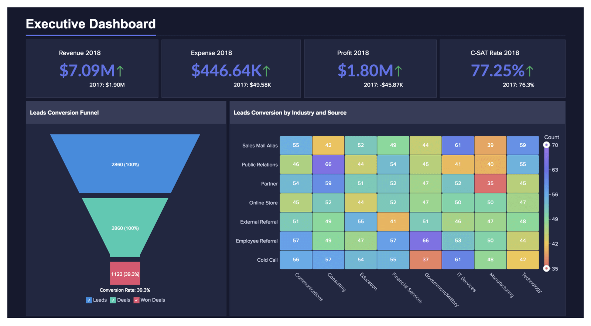Click the Count color gradient bar
The width and height of the screenshot is (591, 326).
[546, 207]
